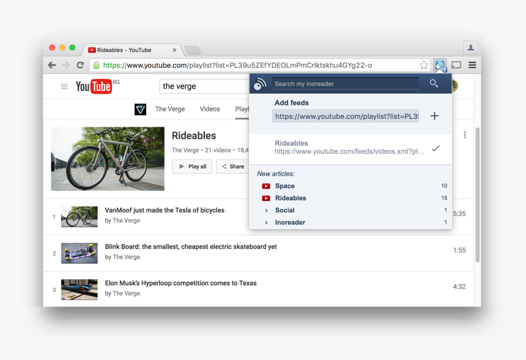Screen dimensions: 526x360
Task: Switch to the Videos channel tab
Action: coord(210,109)
